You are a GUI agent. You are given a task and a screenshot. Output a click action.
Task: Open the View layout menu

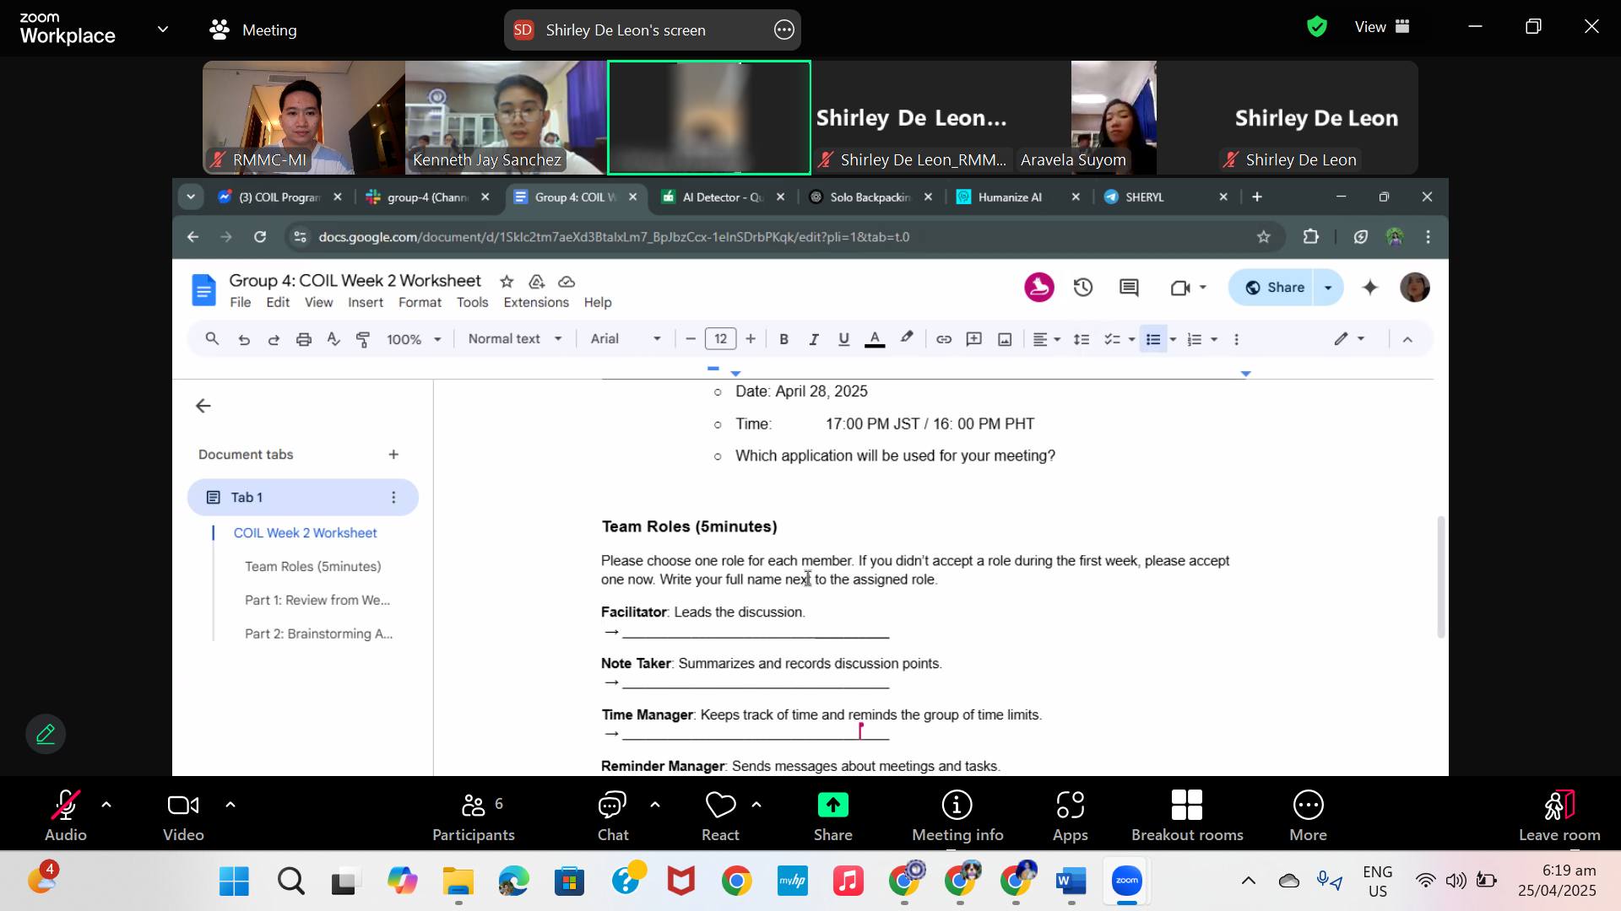pos(1382,27)
